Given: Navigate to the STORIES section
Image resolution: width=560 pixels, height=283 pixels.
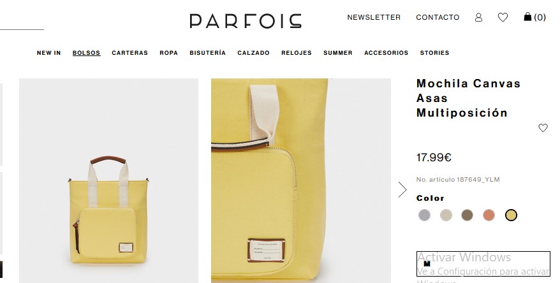Looking at the screenshot, I should (434, 53).
